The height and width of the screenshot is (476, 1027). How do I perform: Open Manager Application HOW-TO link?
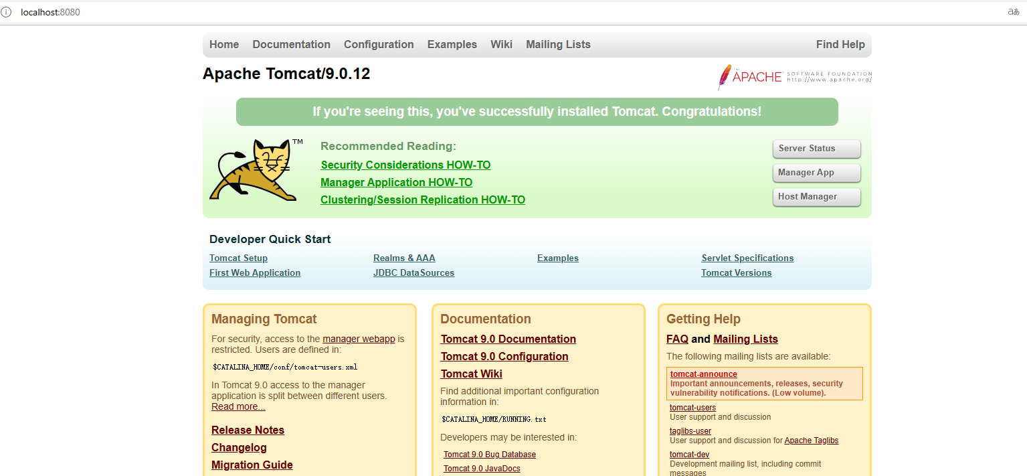pyautogui.click(x=396, y=182)
